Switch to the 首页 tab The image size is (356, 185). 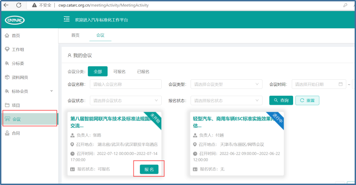coord(75,35)
